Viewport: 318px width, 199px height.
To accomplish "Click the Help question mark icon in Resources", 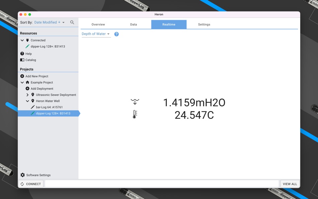I will pyautogui.click(x=22, y=54).
